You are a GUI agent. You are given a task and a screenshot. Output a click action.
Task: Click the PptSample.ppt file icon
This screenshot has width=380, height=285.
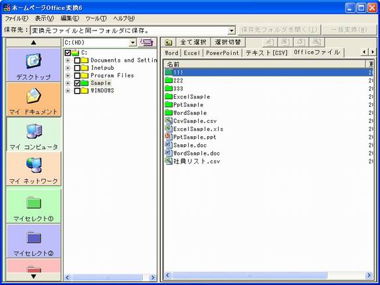click(x=169, y=137)
